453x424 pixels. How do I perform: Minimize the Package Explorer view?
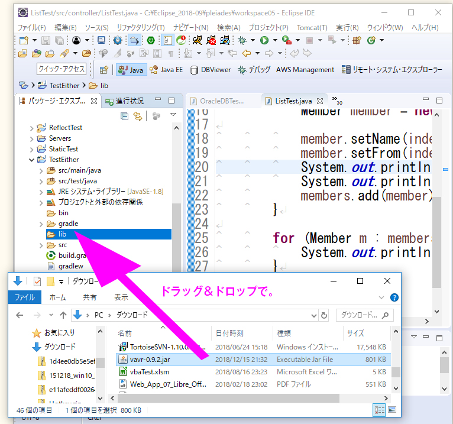[158, 99]
